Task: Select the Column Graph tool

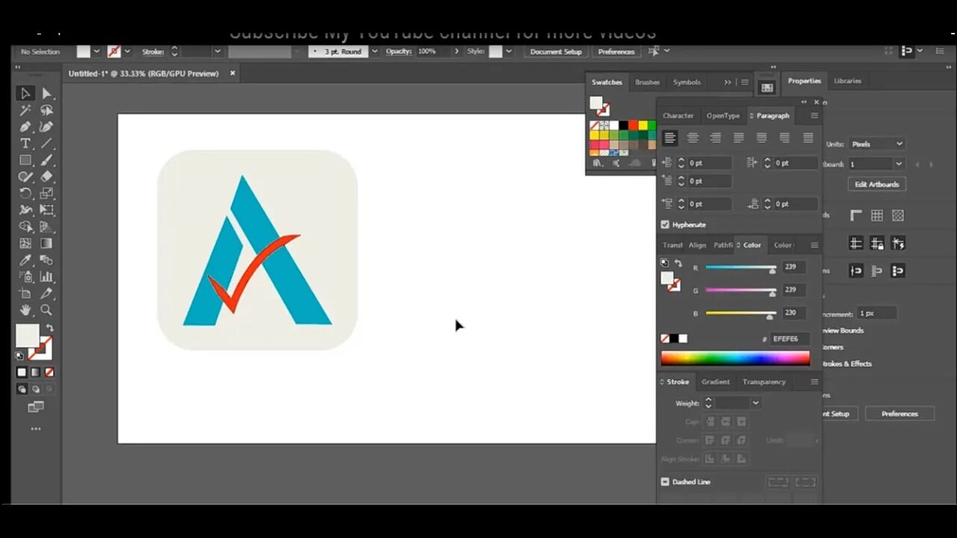Action: [46, 276]
